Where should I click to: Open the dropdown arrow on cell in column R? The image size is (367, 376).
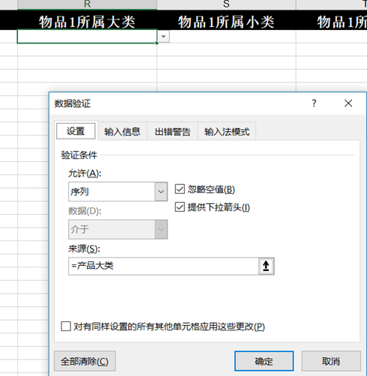[x=163, y=37]
